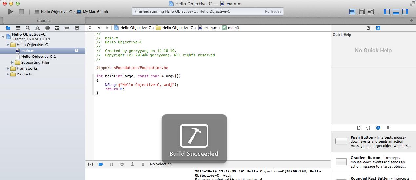The height and width of the screenshot is (180, 416).
Task: Select the Supporting Files row
Action: (x=42, y=62)
